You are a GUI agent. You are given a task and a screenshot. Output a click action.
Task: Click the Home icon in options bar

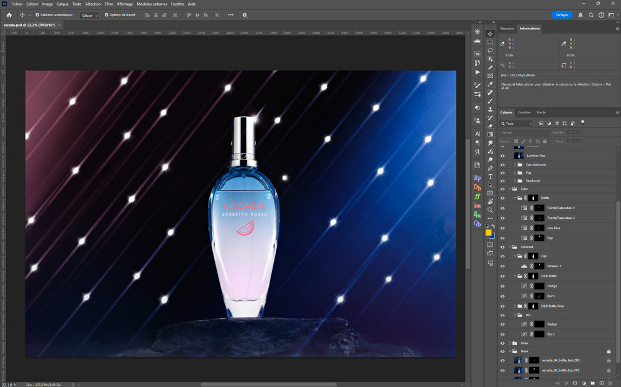pyautogui.click(x=9, y=15)
